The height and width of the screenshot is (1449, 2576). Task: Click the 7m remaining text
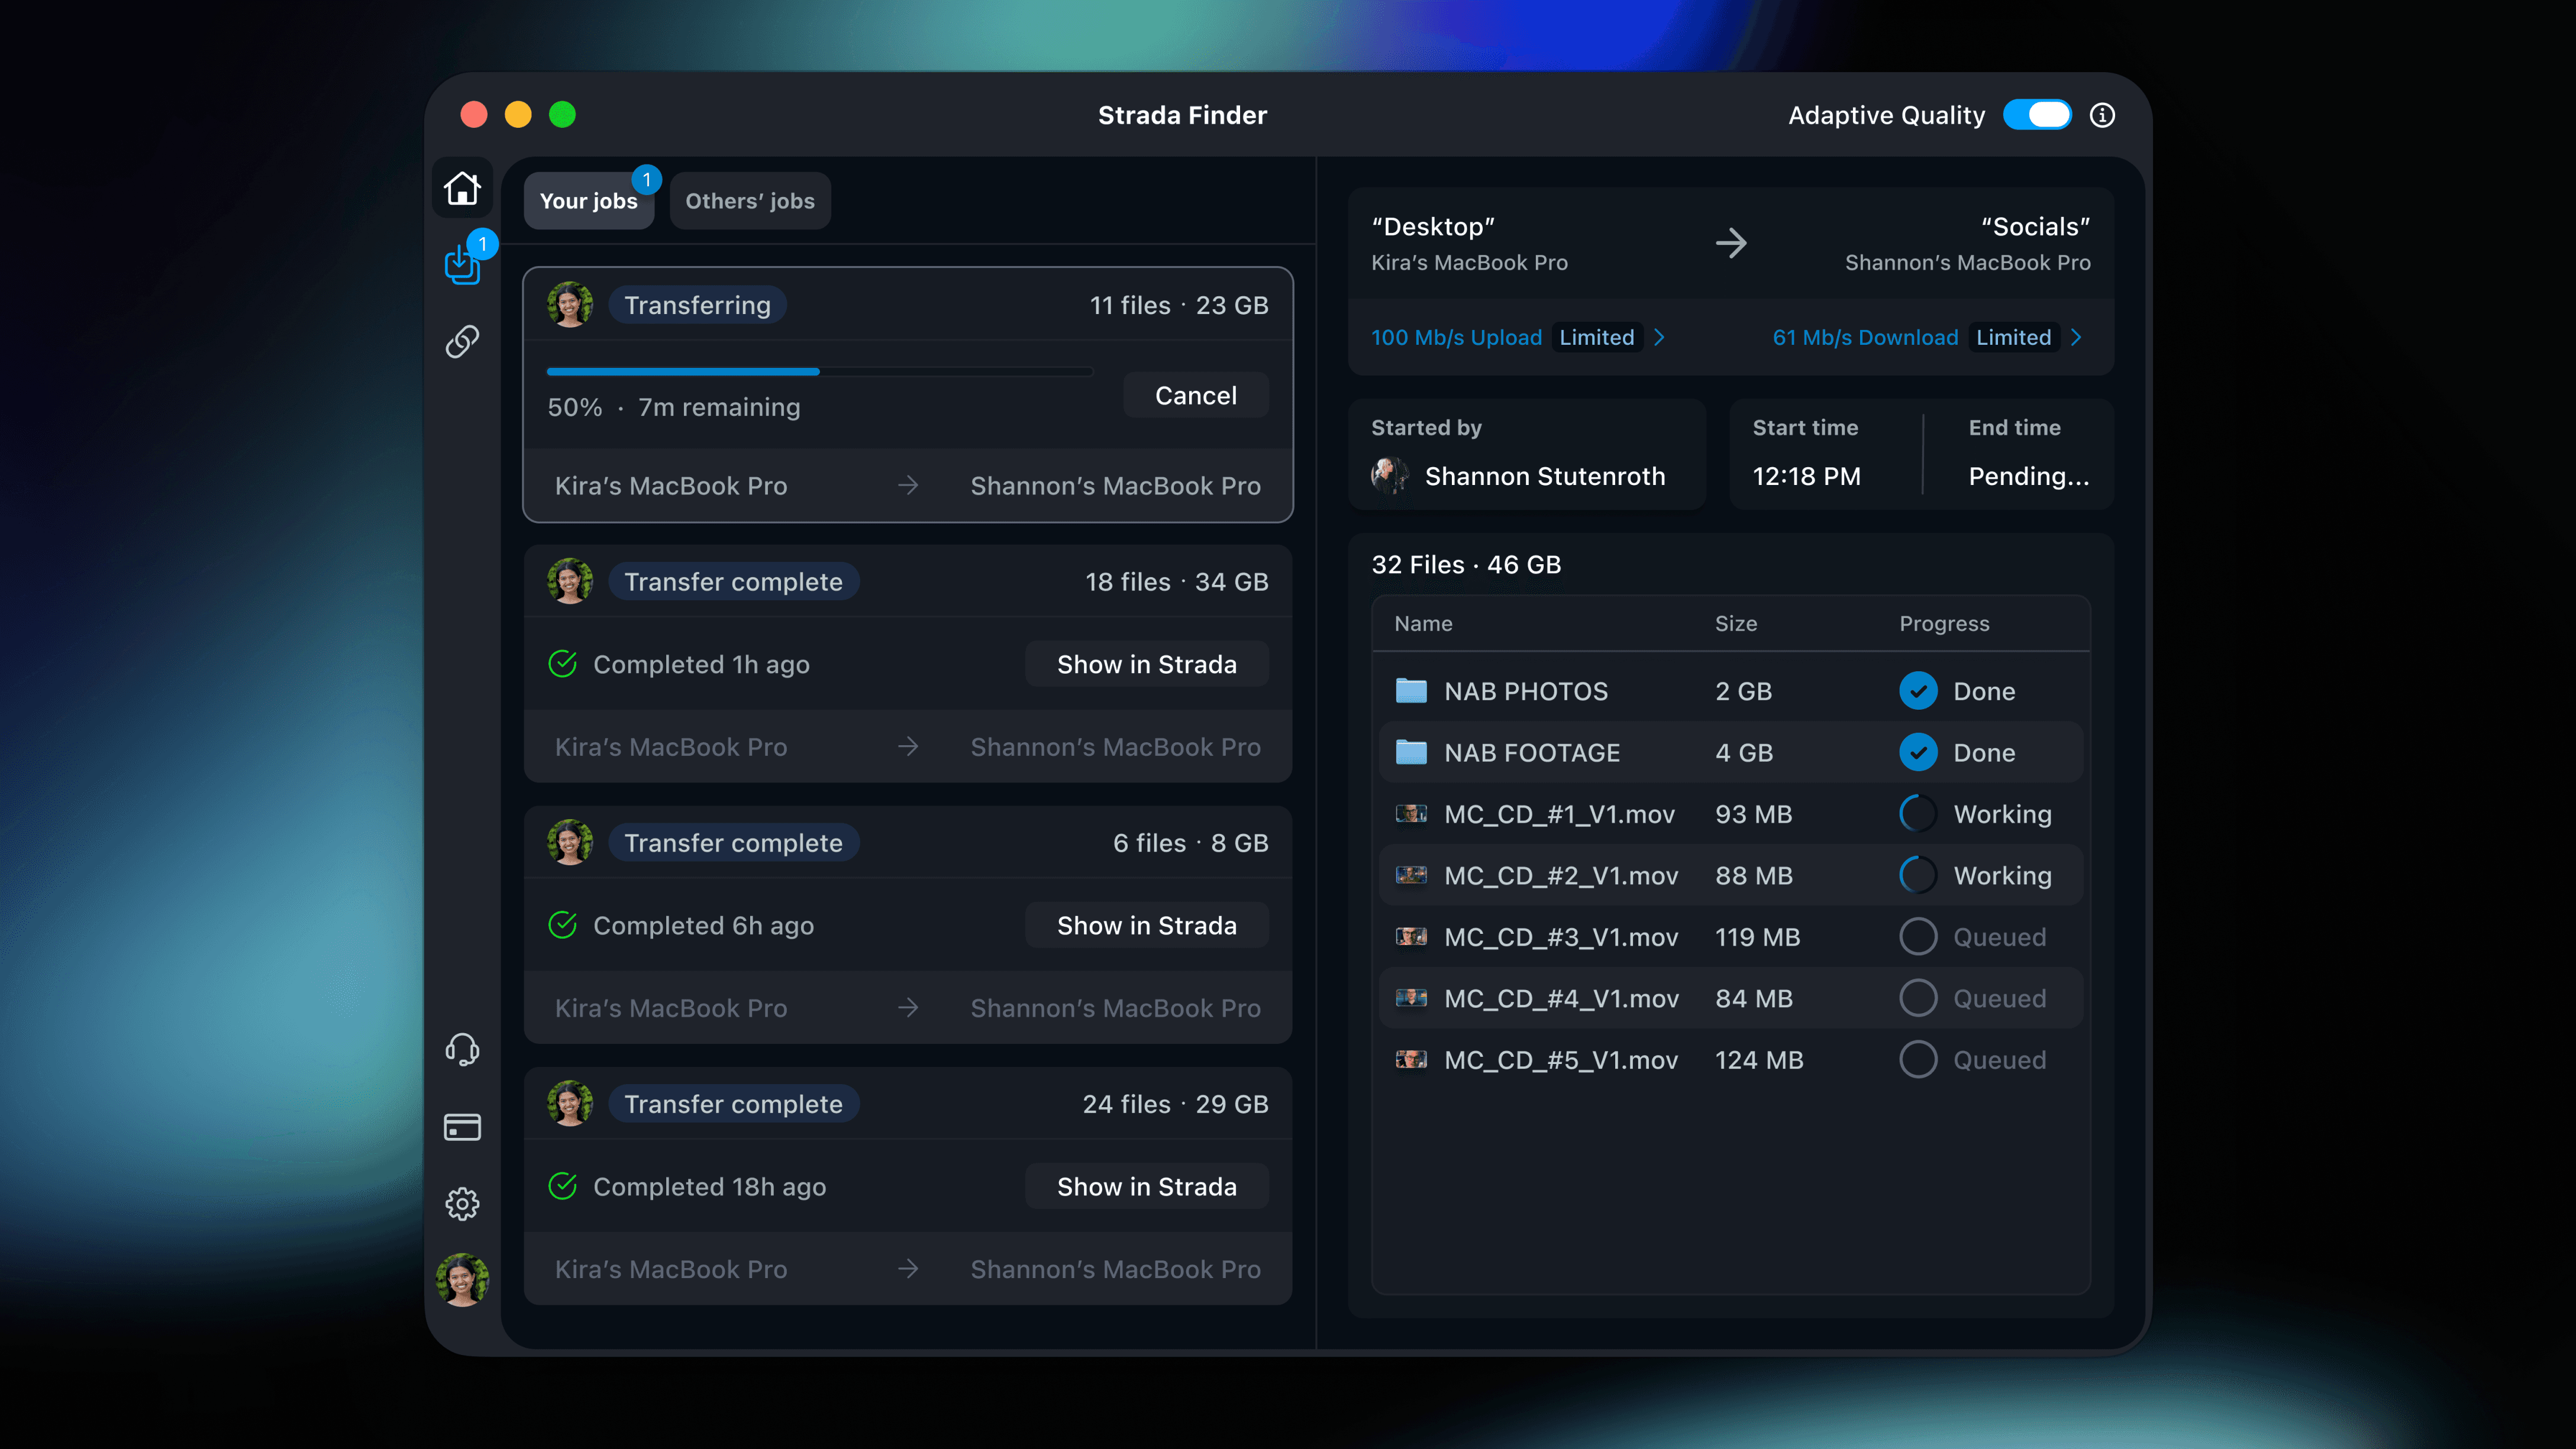[719, 407]
